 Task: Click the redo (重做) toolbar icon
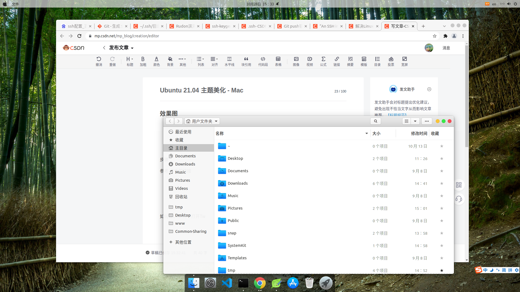(x=112, y=61)
